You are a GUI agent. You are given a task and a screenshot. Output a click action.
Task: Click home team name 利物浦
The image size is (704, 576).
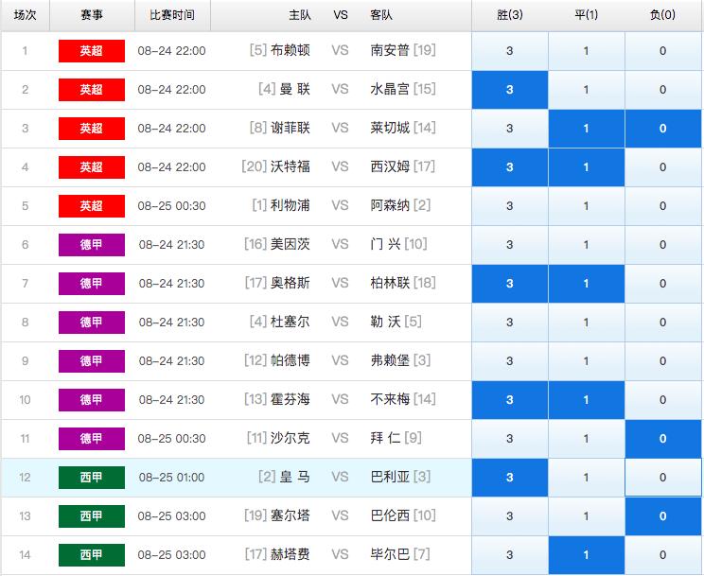290,205
